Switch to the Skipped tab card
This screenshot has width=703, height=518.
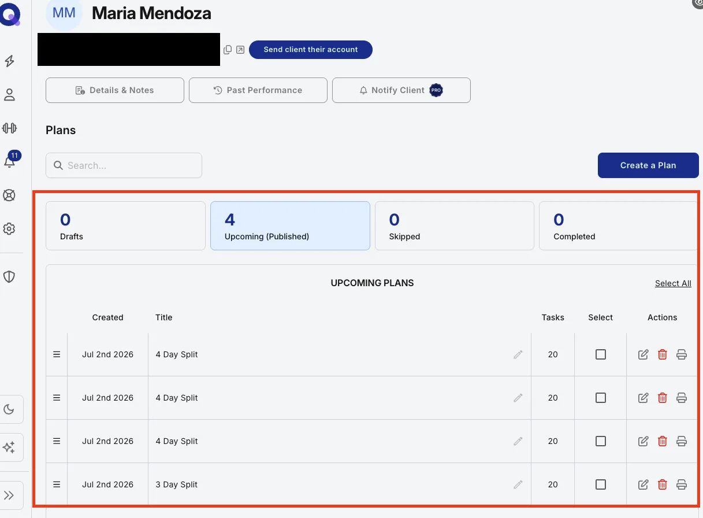pos(455,225)
